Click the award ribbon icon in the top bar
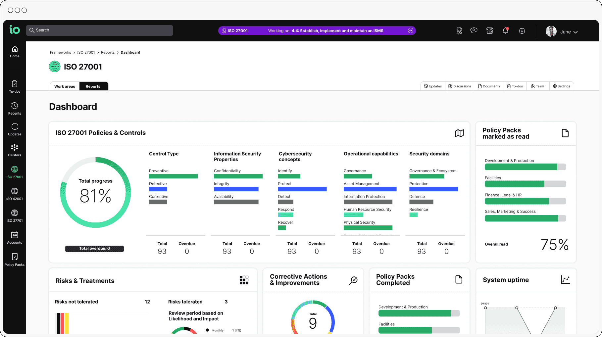The height and width of the screenshot is (337, 602). pyautogui.click(x=459, y=31)
